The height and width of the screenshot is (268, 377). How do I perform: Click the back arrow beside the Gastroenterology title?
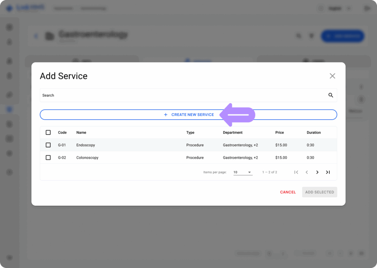(36, 36)
